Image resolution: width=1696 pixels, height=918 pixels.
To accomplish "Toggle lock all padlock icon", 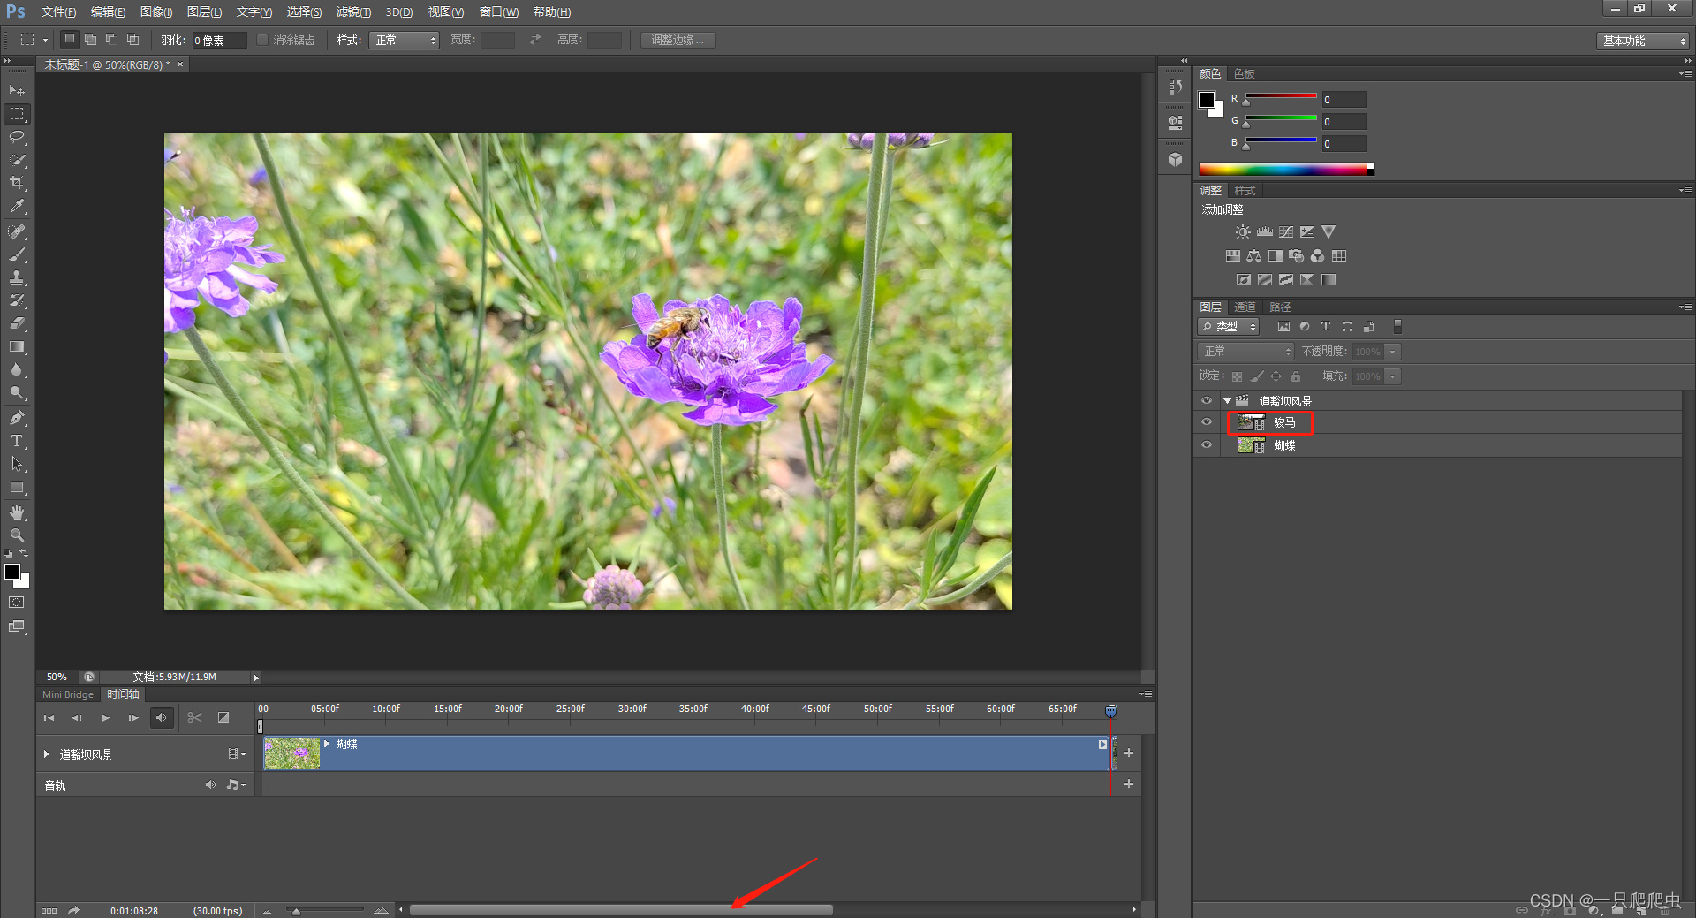I will tap(1296, 376).
